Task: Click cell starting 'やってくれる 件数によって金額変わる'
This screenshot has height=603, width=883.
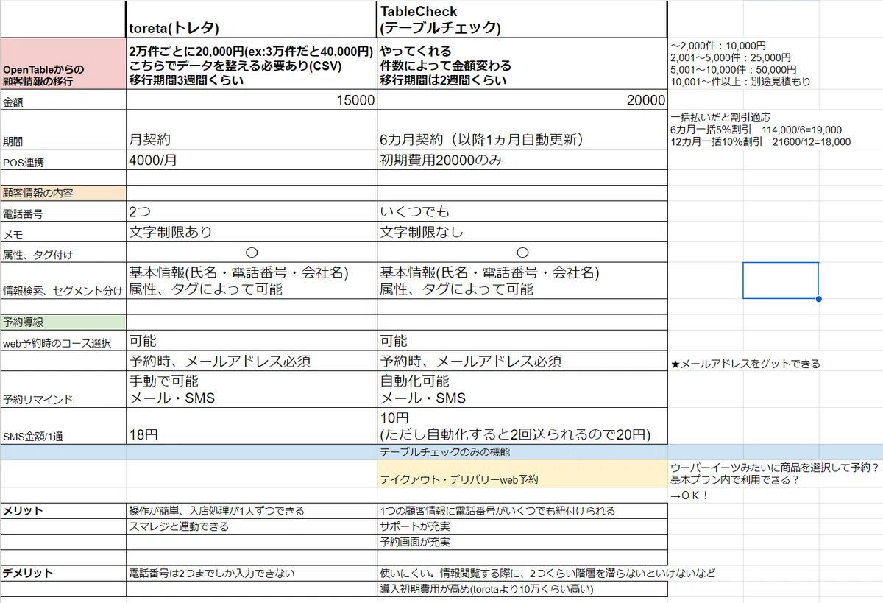Action: [x=522, y=64]
